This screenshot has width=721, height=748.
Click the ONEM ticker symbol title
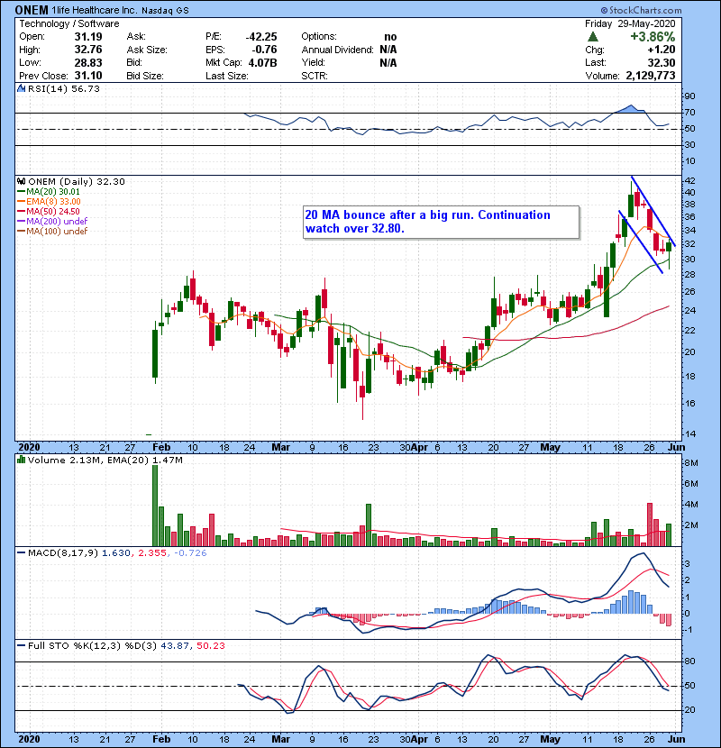tap(32, 10)
